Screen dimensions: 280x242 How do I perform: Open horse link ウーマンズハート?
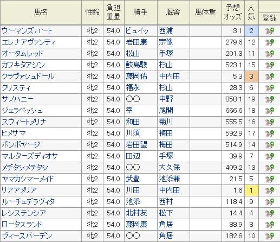tap(27, 31)
